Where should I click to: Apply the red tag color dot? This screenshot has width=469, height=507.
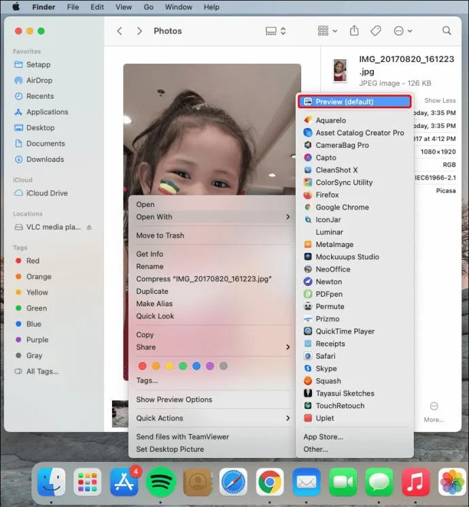pos(143,366)
